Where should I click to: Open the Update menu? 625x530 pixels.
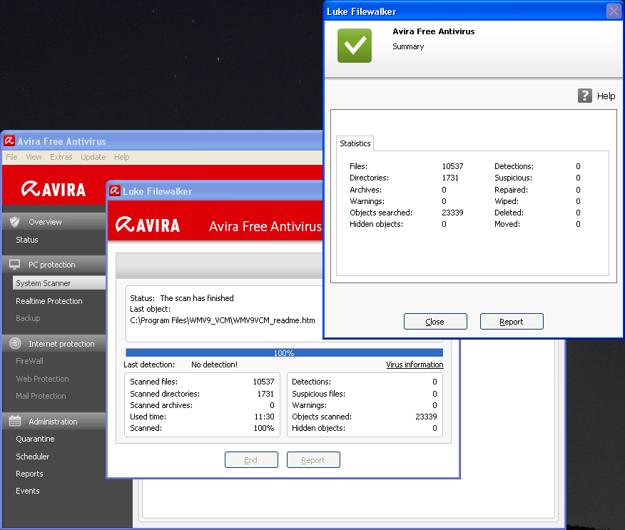point(93,157)
